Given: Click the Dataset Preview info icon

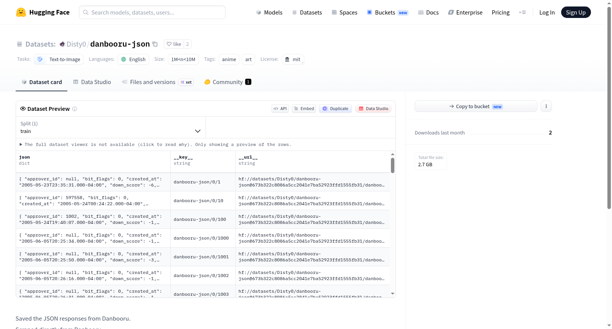Looking at the screenshot, I should (75, 109).
